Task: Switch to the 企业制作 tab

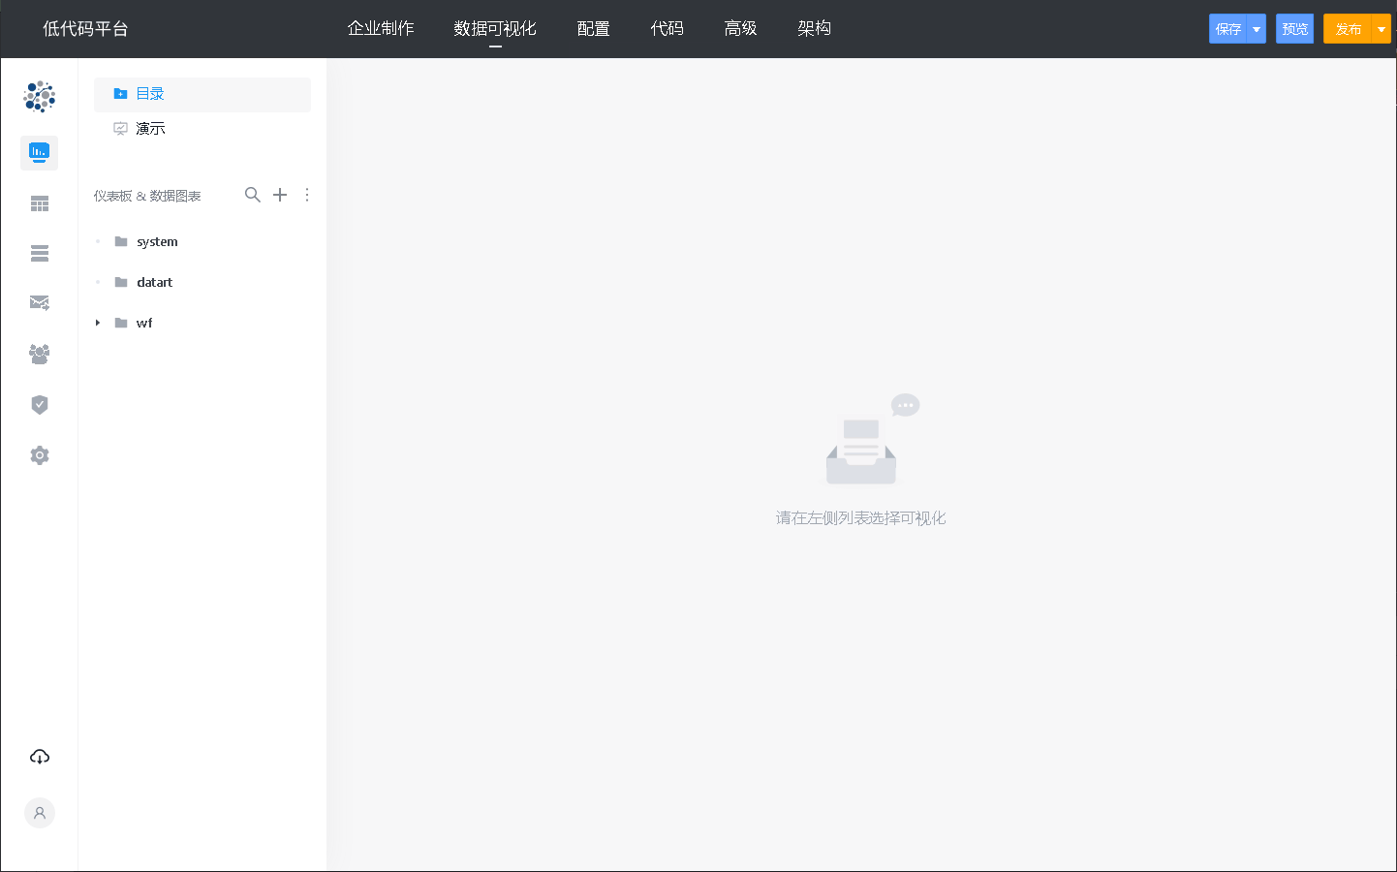Action: 381,28
